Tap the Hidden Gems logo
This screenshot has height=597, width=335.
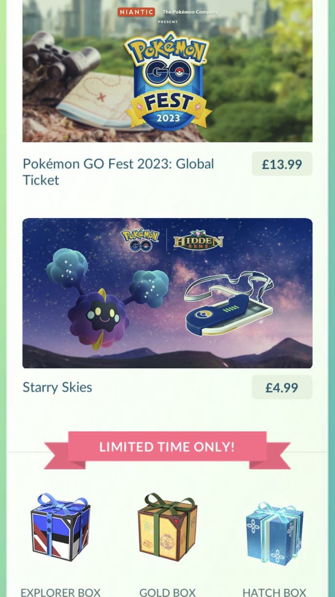[x=199, y=240]
